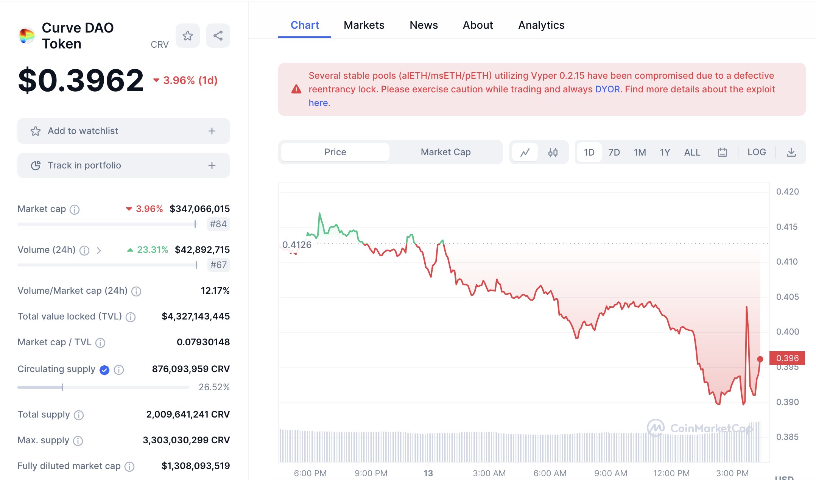The height and width of the screenshot is (480, 816).
Task: Toggle chart to Market Cap view
Action: [445, 152]
